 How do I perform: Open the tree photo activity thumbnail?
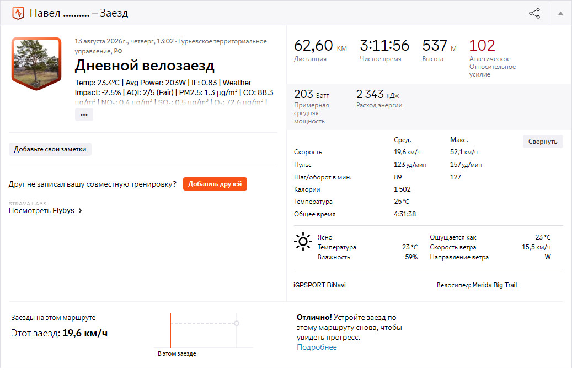36,63
